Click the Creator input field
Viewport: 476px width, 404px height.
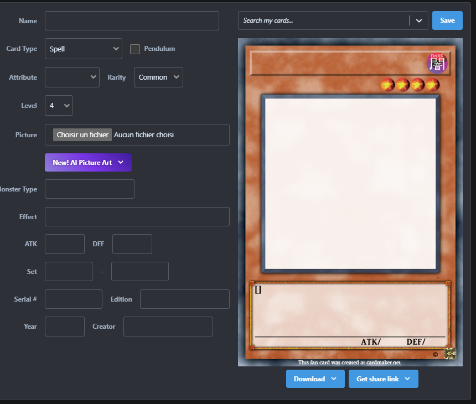coord(168,327)
